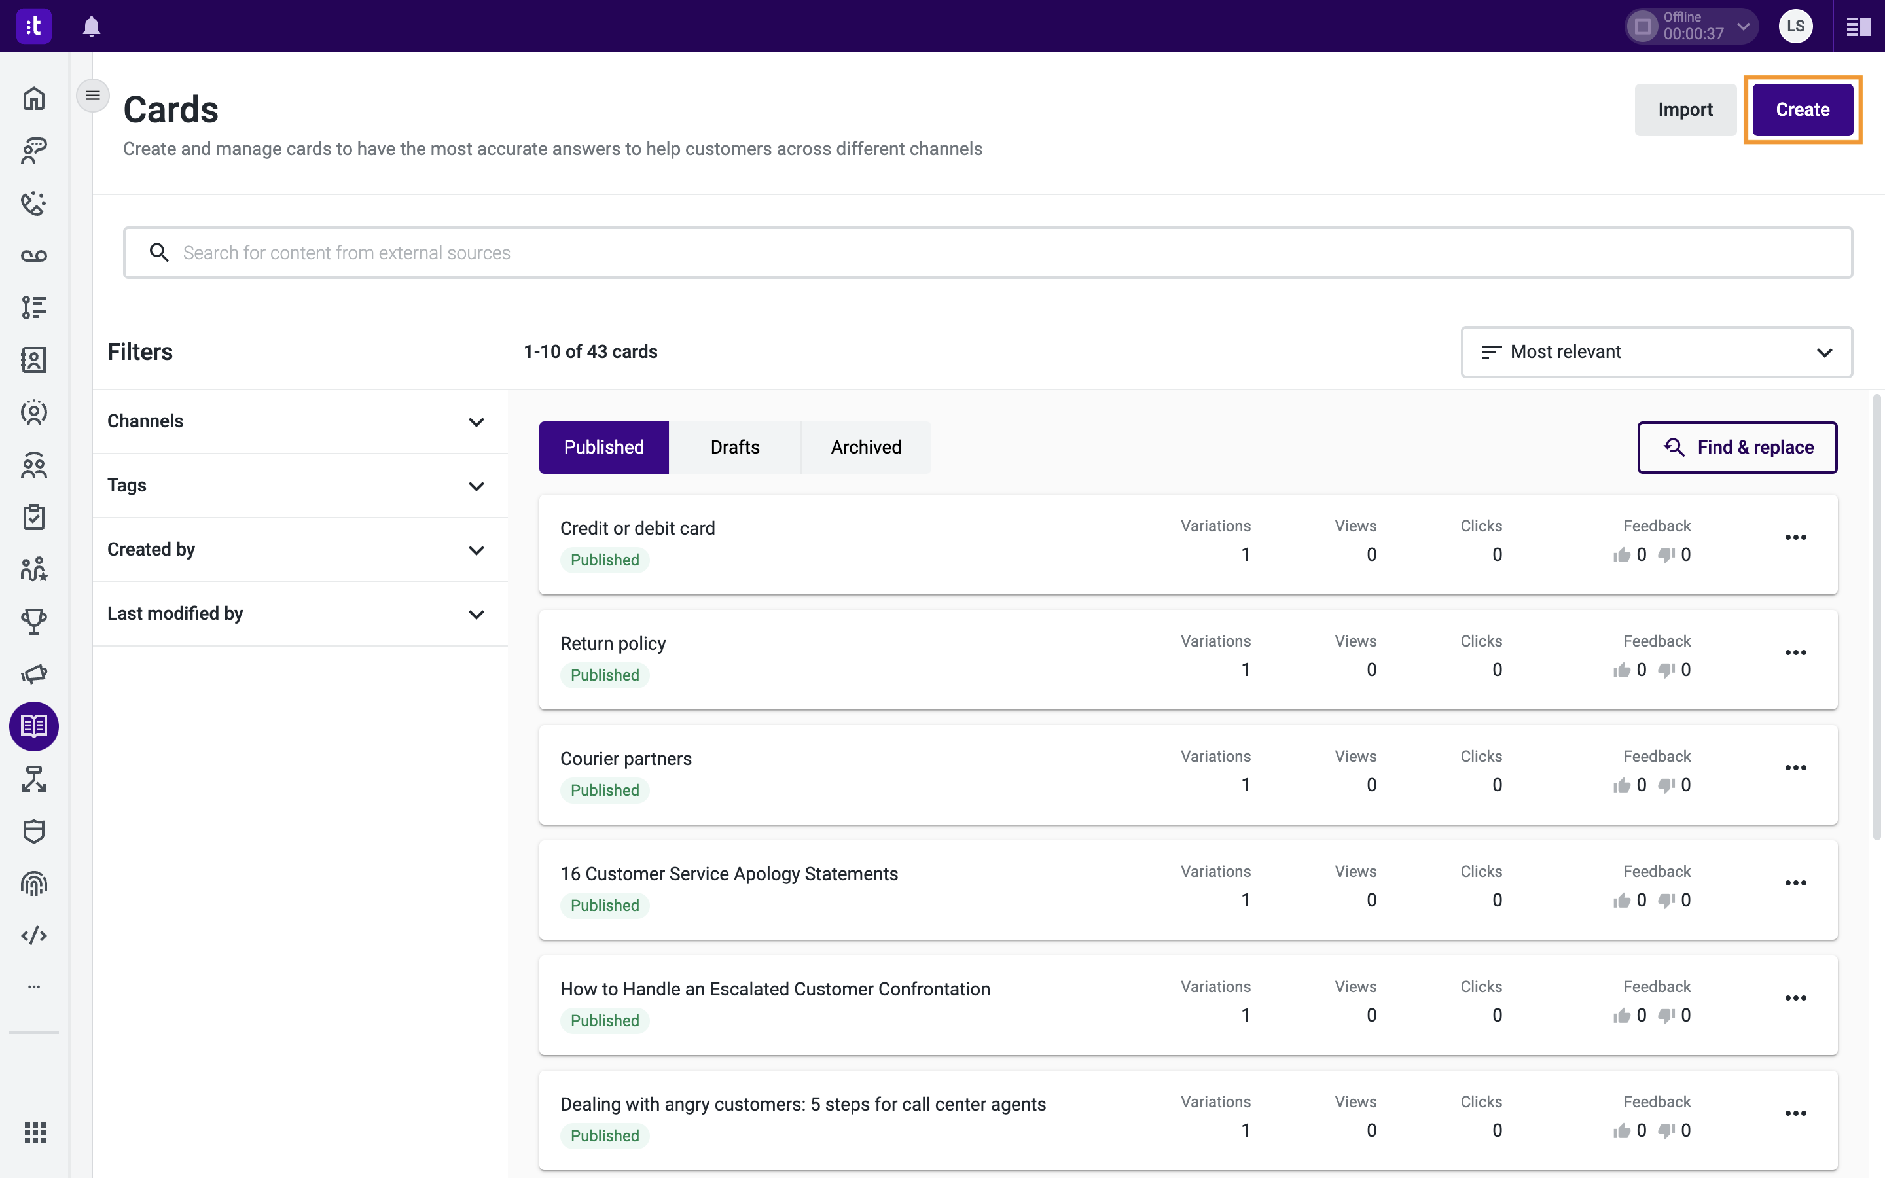Collapse sidebar with hamburger toggle

[x=93, y=96]
